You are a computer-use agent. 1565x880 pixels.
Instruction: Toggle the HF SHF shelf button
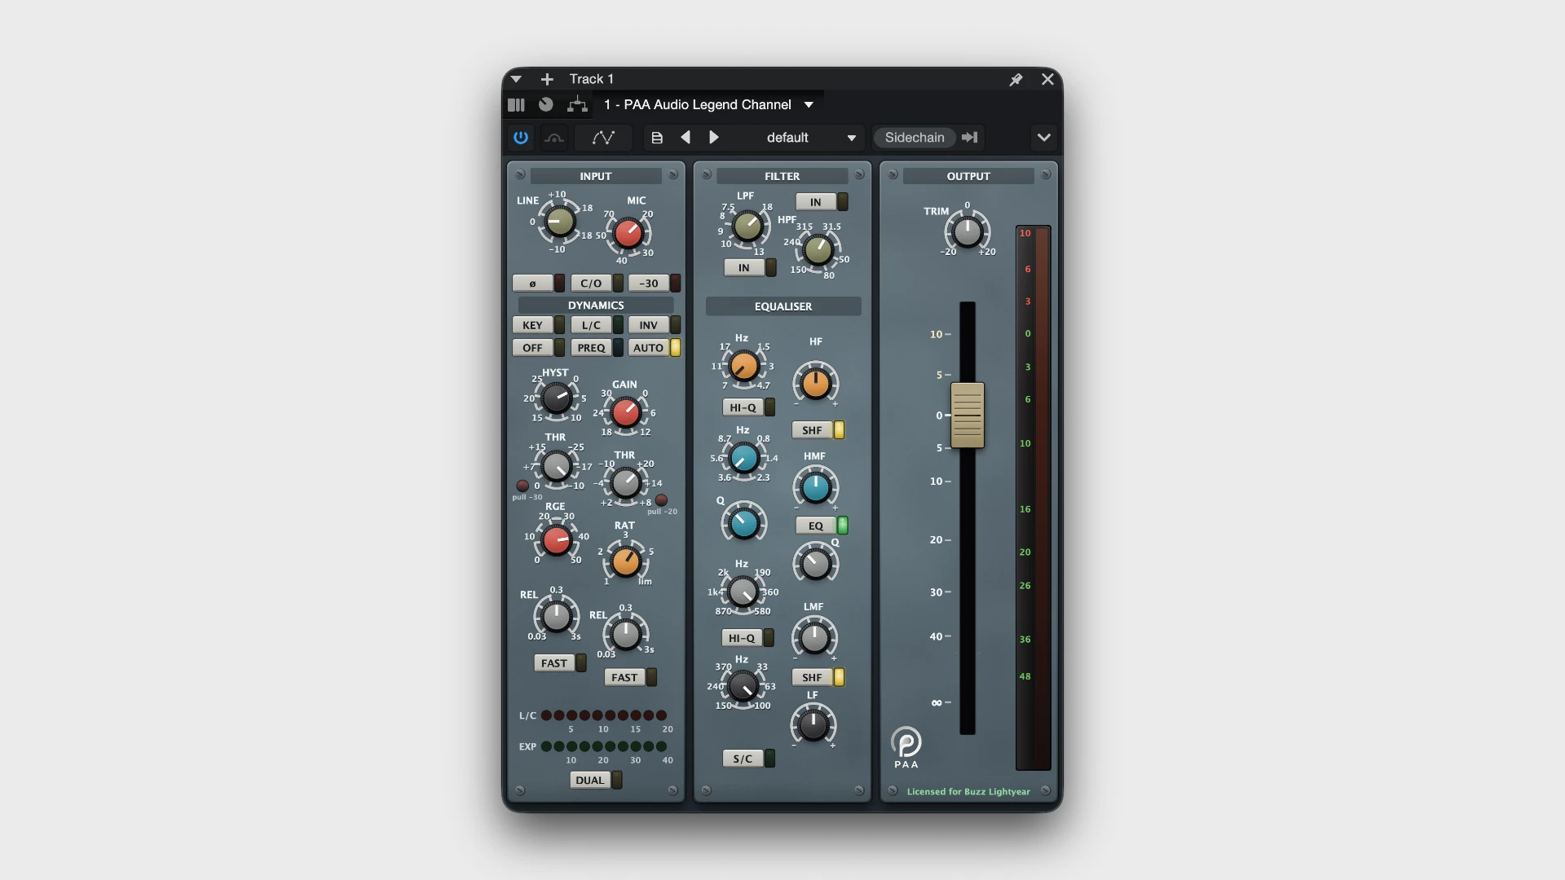pyautogui.click(x=812, y=430)
